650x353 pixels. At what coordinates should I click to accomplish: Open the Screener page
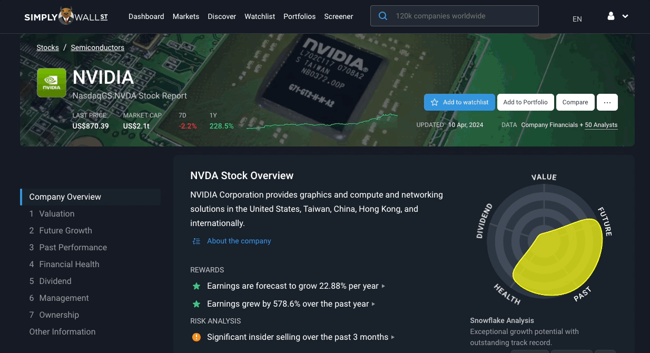click(x=339, y=16)
